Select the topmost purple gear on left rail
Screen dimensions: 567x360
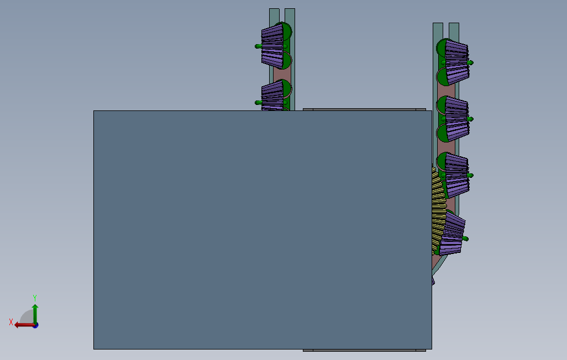272,46
